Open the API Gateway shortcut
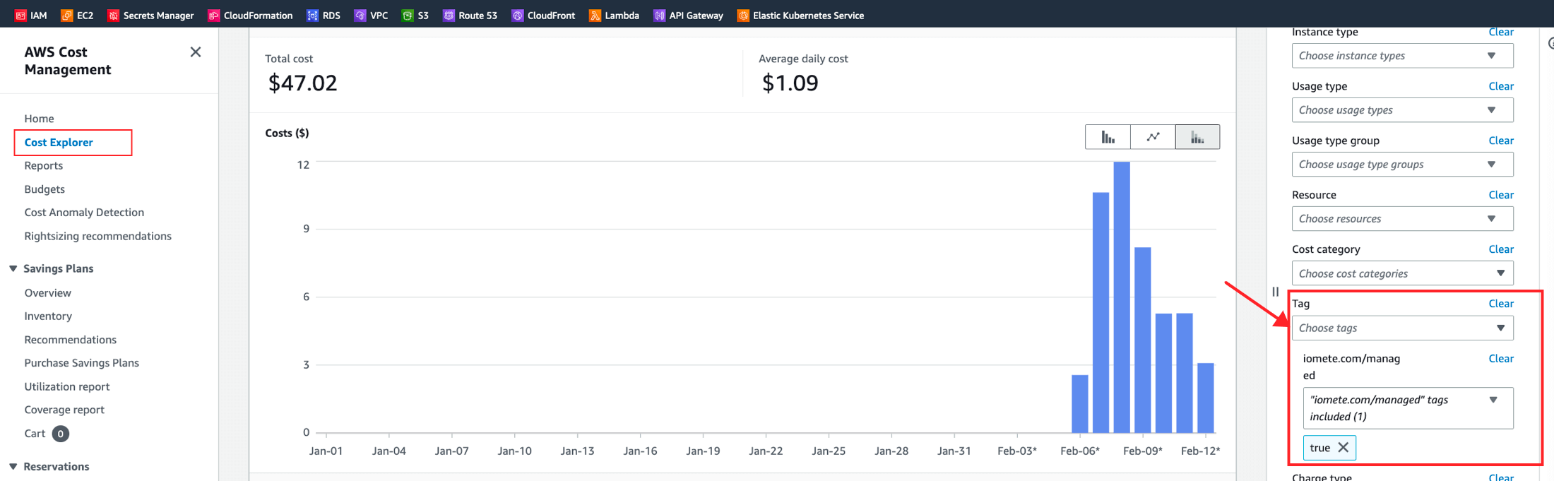 point(688,15)
